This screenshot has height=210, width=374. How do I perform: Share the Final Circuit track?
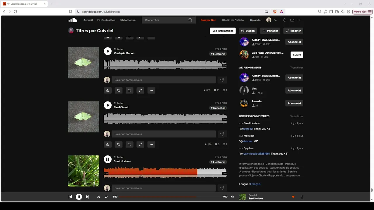coord(108,144)
